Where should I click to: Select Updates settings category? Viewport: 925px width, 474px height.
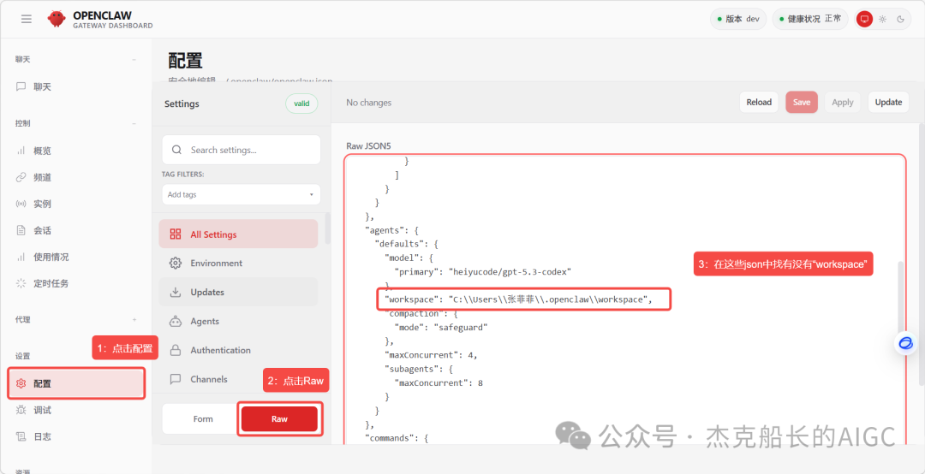pyautogui.click(x=238, y=292)
